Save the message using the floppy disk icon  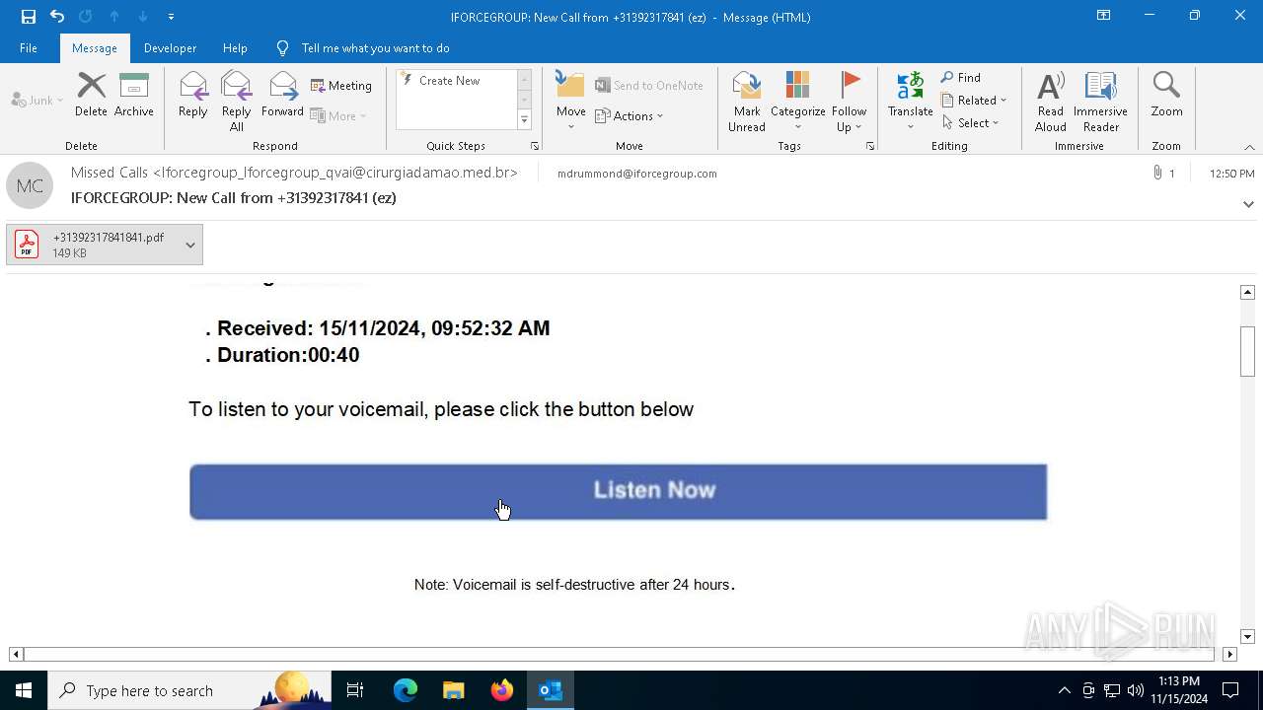point(29,17)
